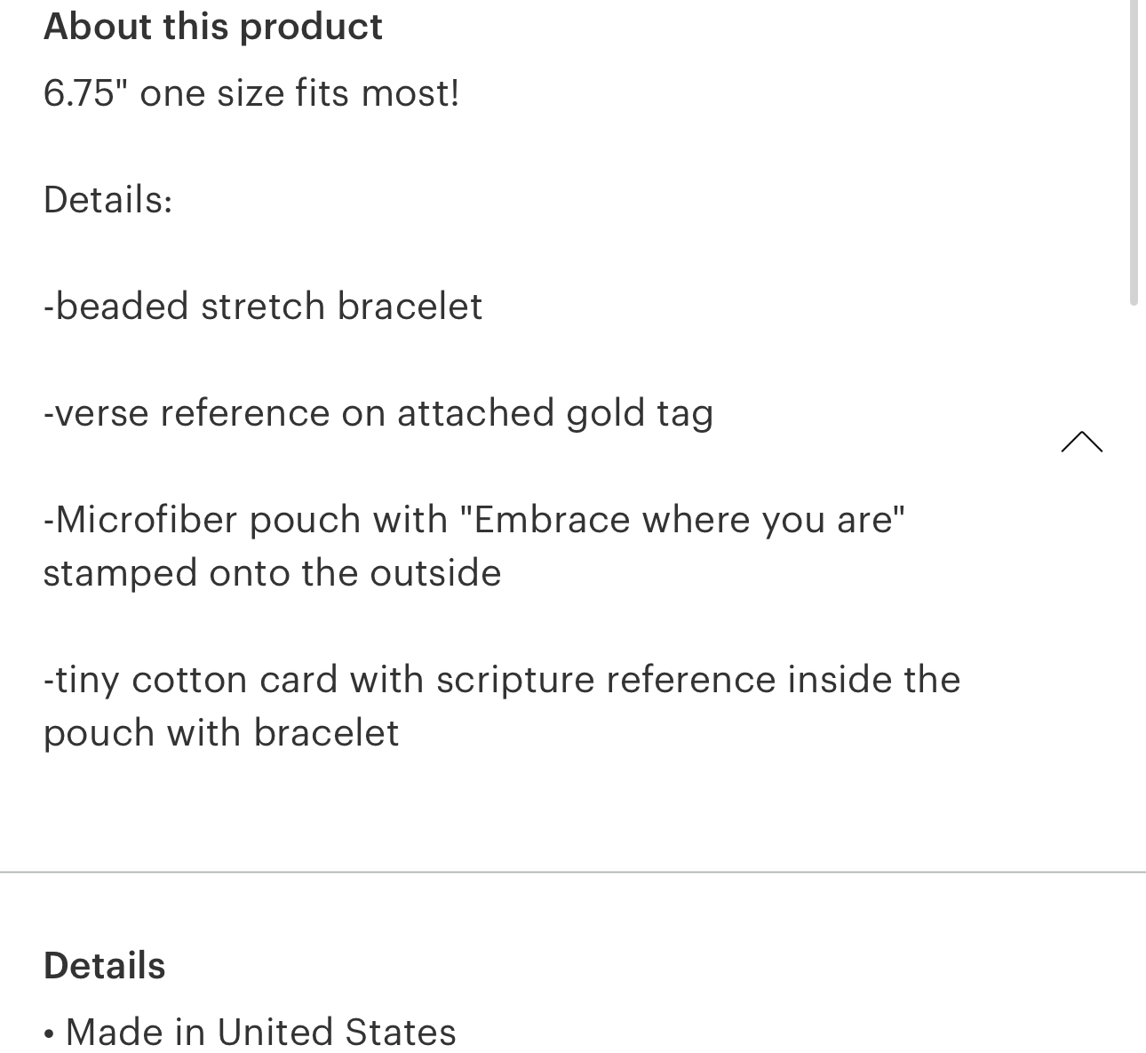Click the words "United States"
Viewport: 1146px width, 1053px height.
coord(337,1033)
